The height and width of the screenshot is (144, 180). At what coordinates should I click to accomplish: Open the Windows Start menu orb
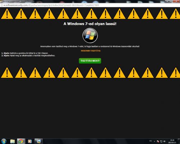4,141
